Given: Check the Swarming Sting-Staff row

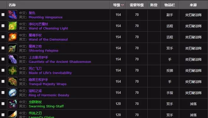Looking at the screenshot, I should click(x=3, y=104).
